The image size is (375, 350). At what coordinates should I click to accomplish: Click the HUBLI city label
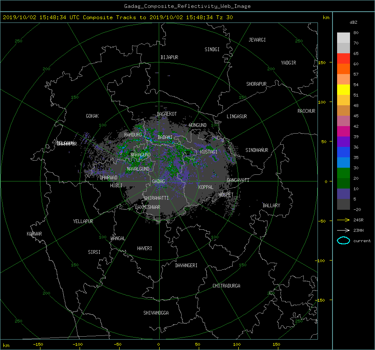(116, 186)
